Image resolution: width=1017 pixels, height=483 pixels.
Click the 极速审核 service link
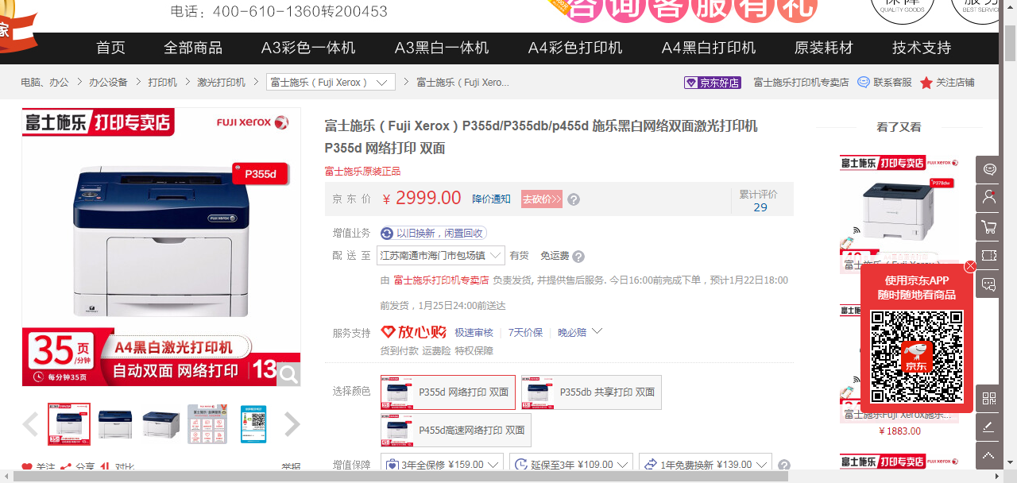pyautogui.click(x=474, y=333)
